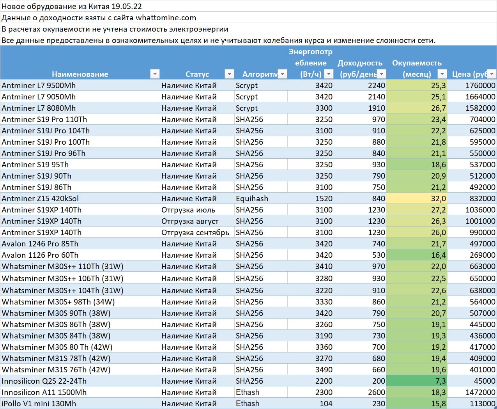The width and height of the screenshot is (497, 409).
Task: Select cell 'Antminer S19 Pro 110Th'
Action: point(80,119)
